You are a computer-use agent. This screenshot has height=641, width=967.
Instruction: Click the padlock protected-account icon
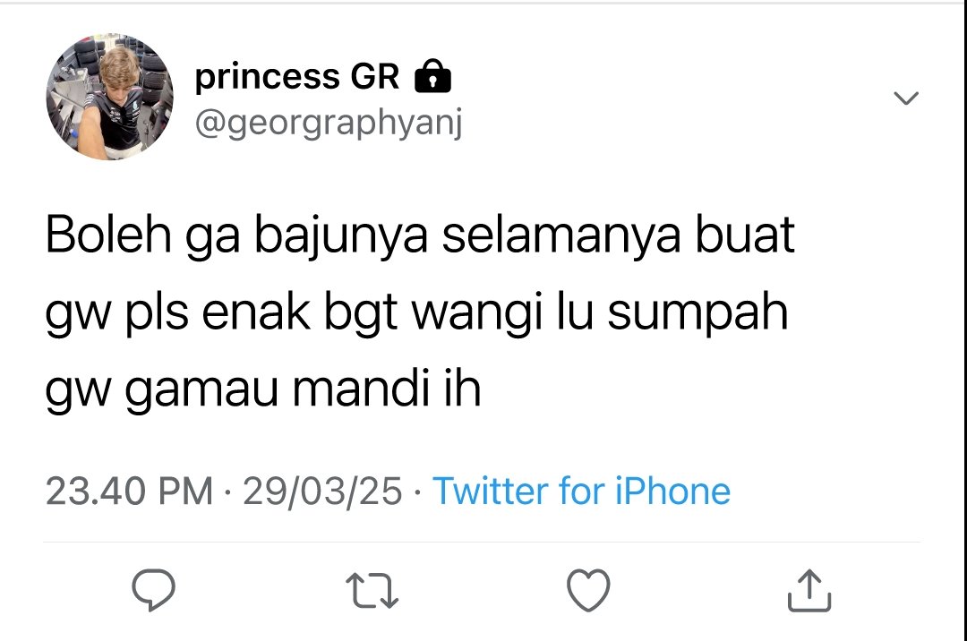(x=433, y=76)
